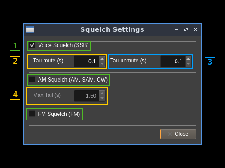Maximize the Squelch Settings window

pyautogui.click(x=186, y=29)
